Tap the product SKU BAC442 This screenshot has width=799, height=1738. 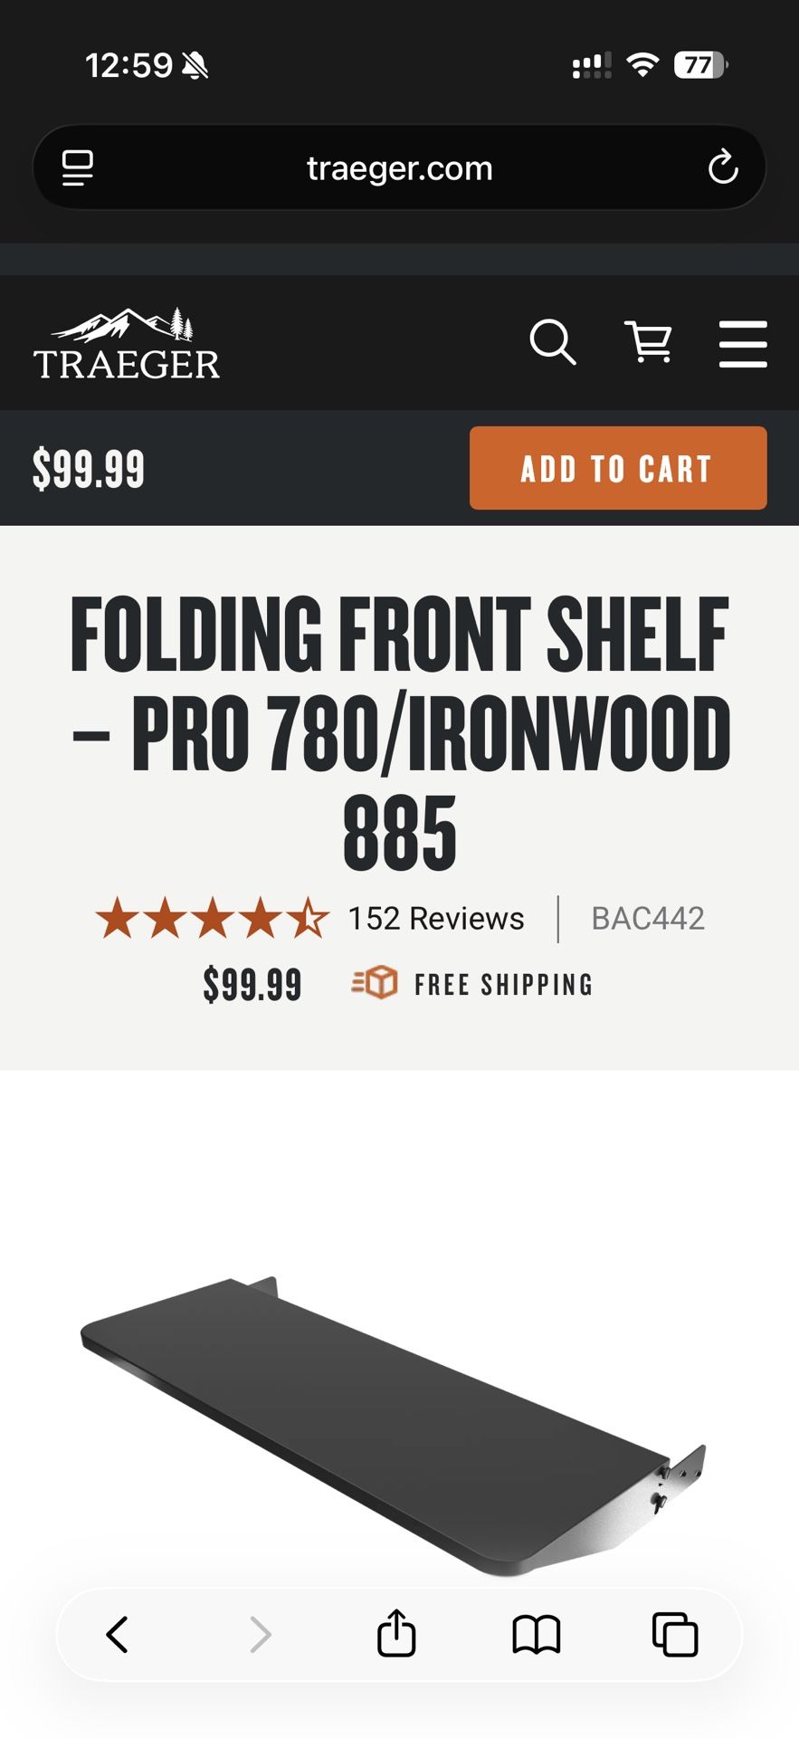(648, 919)
